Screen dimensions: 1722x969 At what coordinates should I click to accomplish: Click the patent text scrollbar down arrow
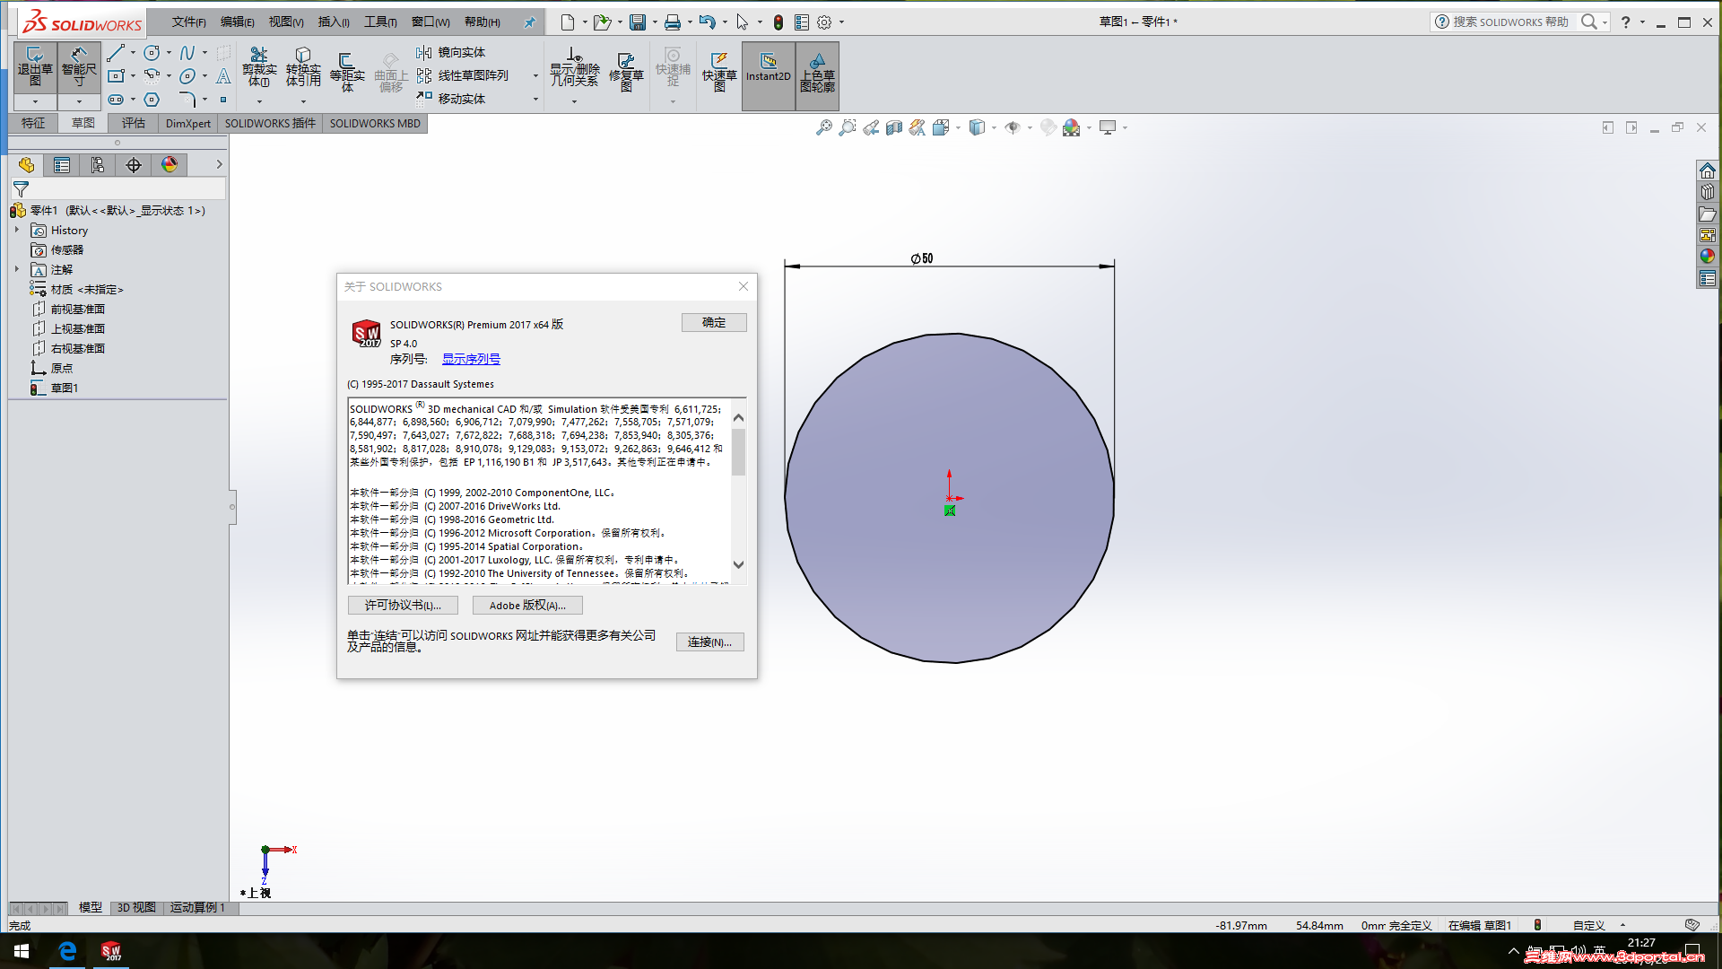(738, 565)
